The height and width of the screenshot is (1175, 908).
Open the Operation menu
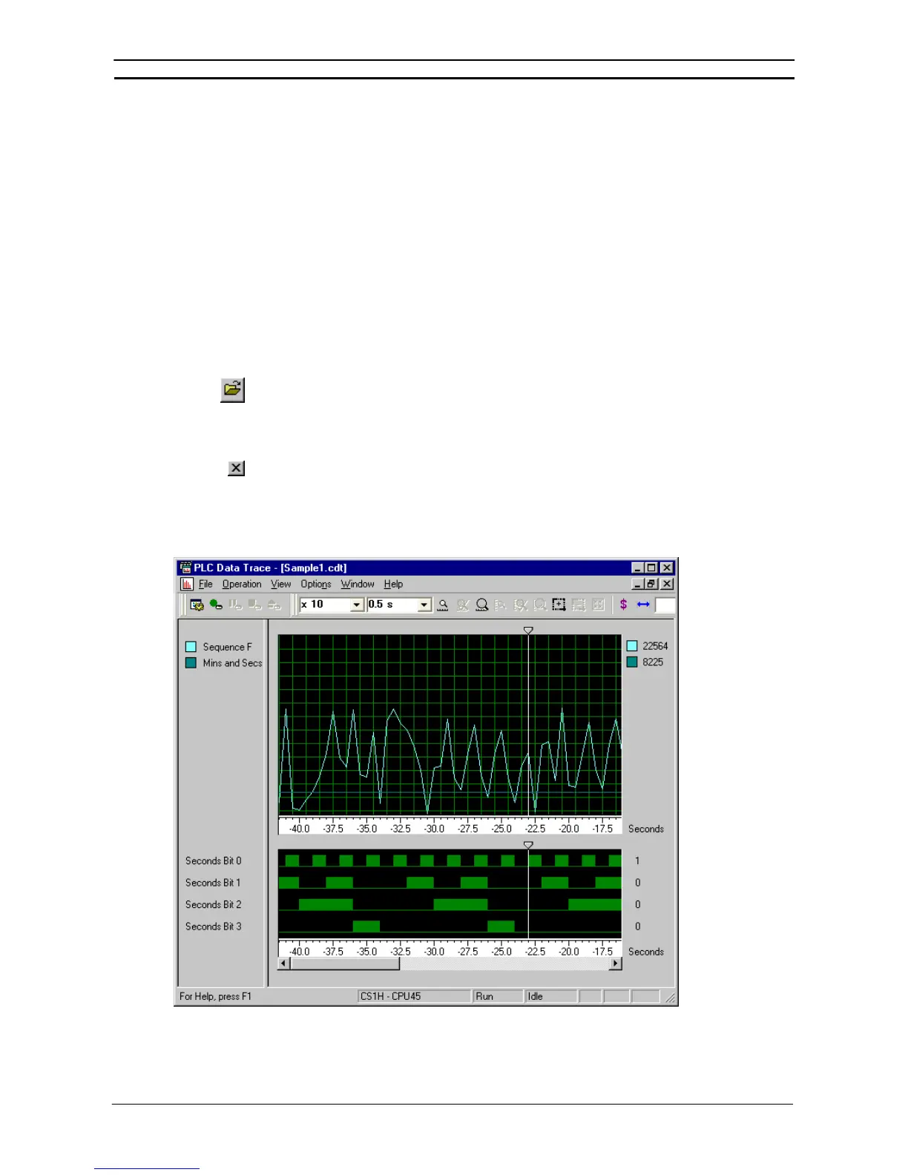(242, 584)
